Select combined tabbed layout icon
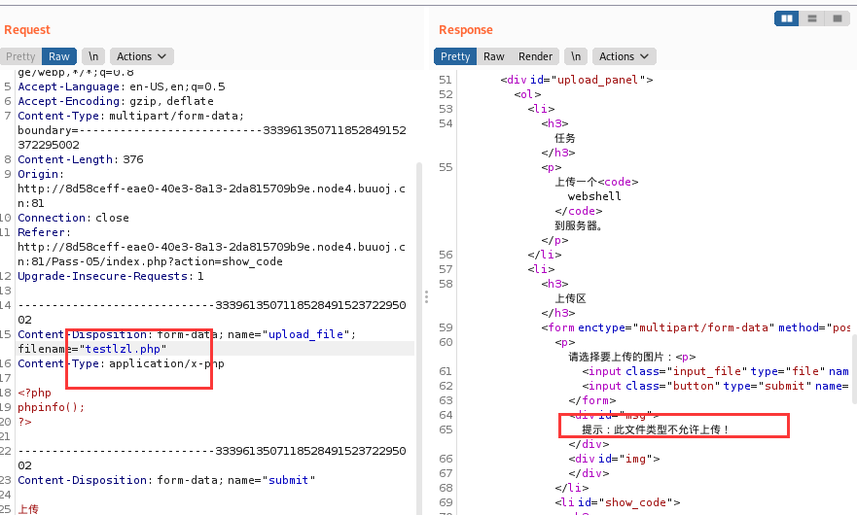 pyautogui.click(x=837, y=18)
